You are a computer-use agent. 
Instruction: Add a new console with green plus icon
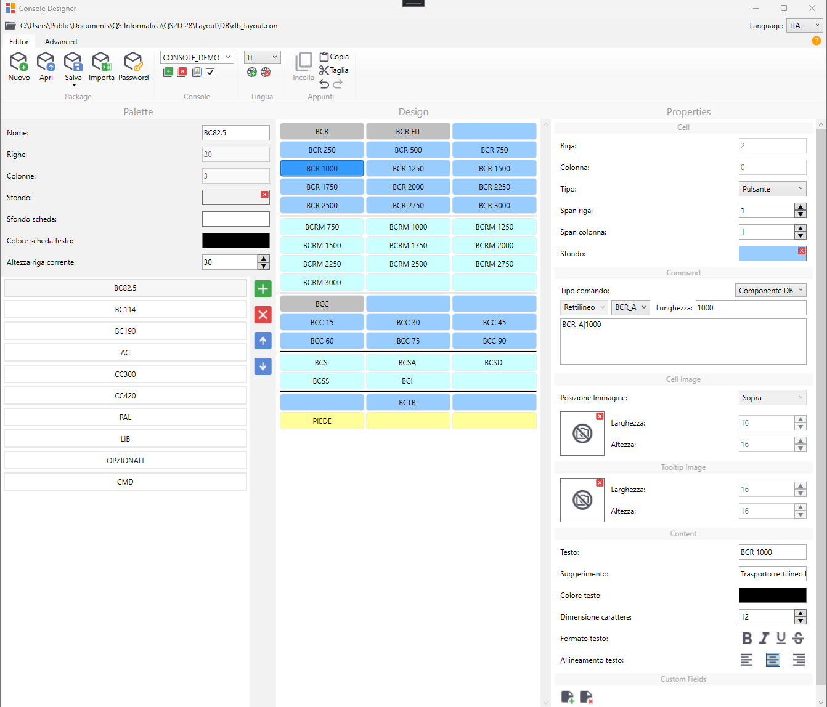click(x=168, y=72)
